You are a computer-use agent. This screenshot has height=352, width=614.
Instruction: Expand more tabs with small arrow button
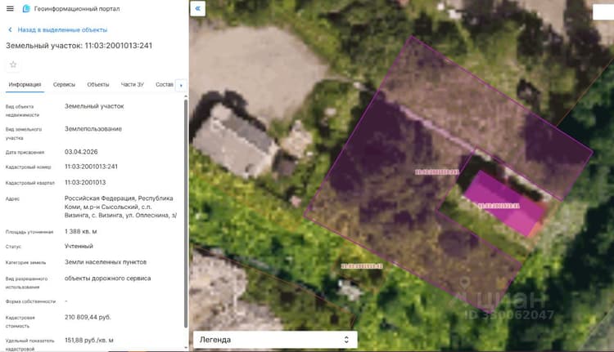tap(181, 86)
